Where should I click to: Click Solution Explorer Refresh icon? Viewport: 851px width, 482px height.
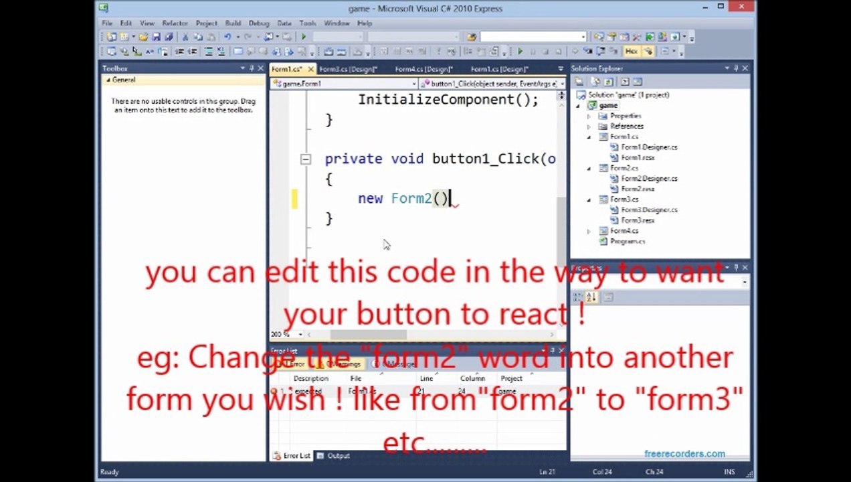click(608, 82)
